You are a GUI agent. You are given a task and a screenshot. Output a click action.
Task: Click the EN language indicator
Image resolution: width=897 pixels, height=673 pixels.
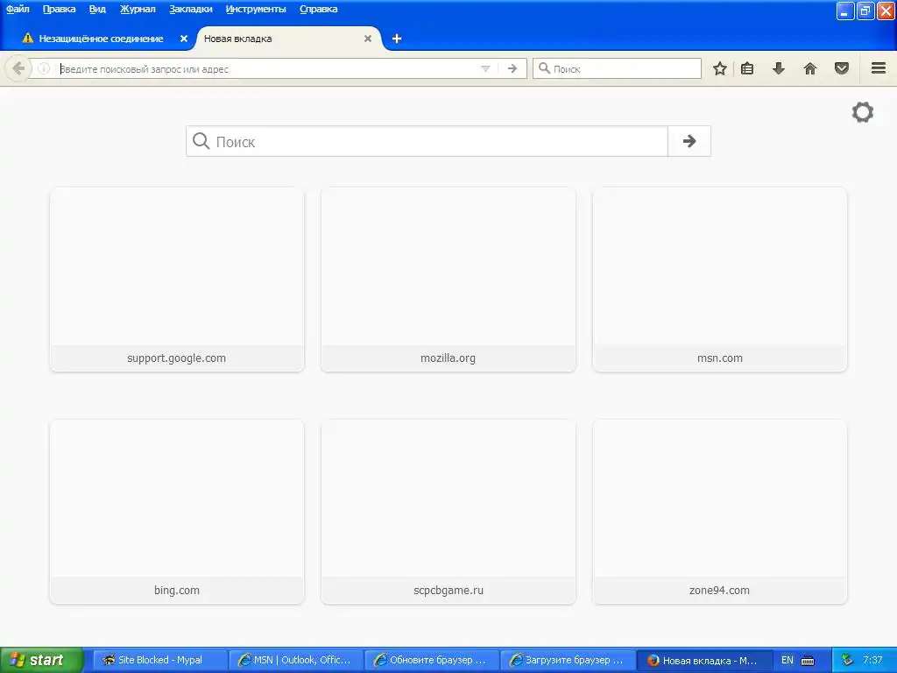(788, 660)
